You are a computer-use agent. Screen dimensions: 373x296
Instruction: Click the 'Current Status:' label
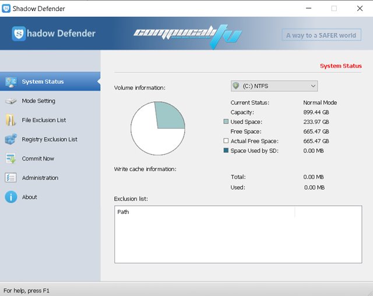tap(250, 102)
